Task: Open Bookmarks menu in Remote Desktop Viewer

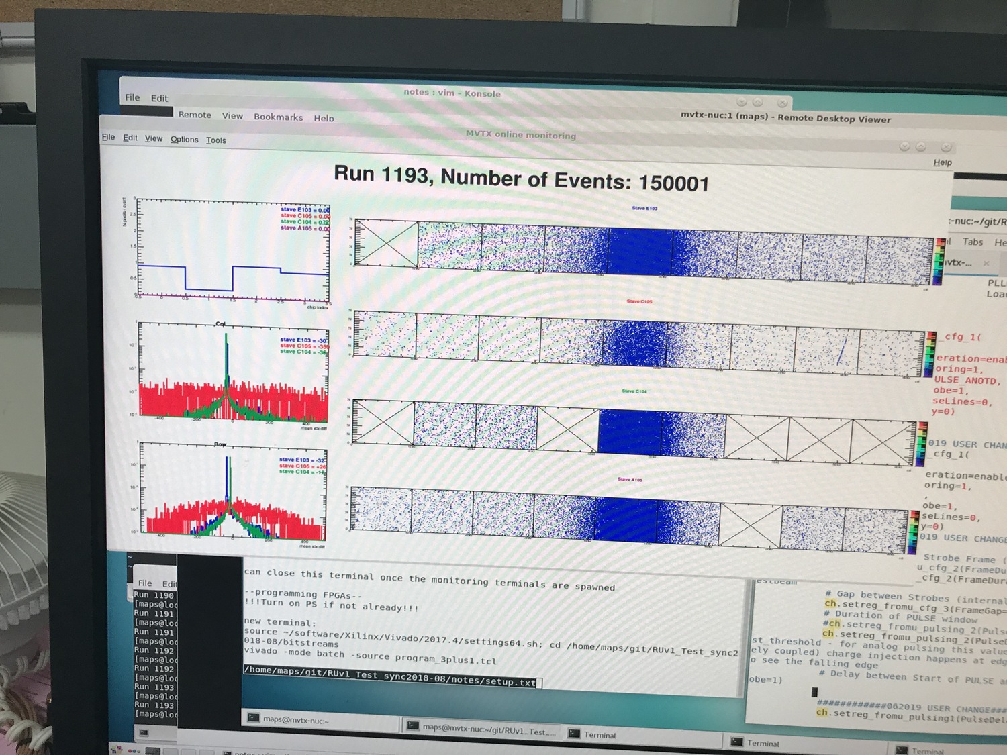Action: [278, 117]
